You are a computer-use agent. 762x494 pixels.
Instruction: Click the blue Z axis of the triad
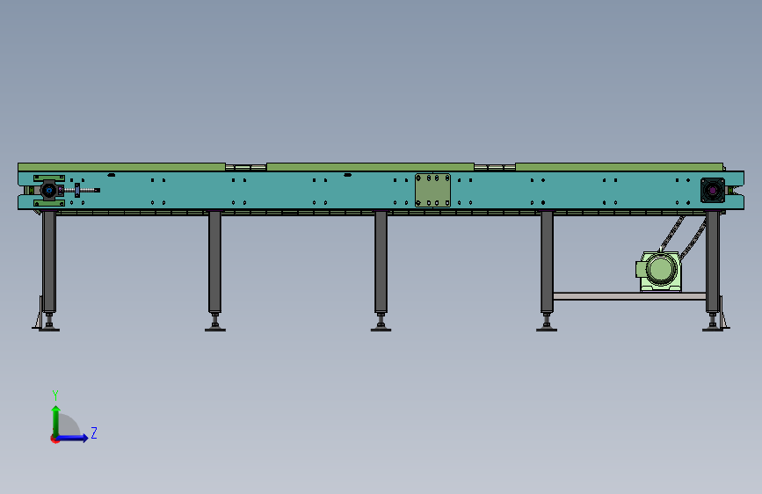[72, 438]
